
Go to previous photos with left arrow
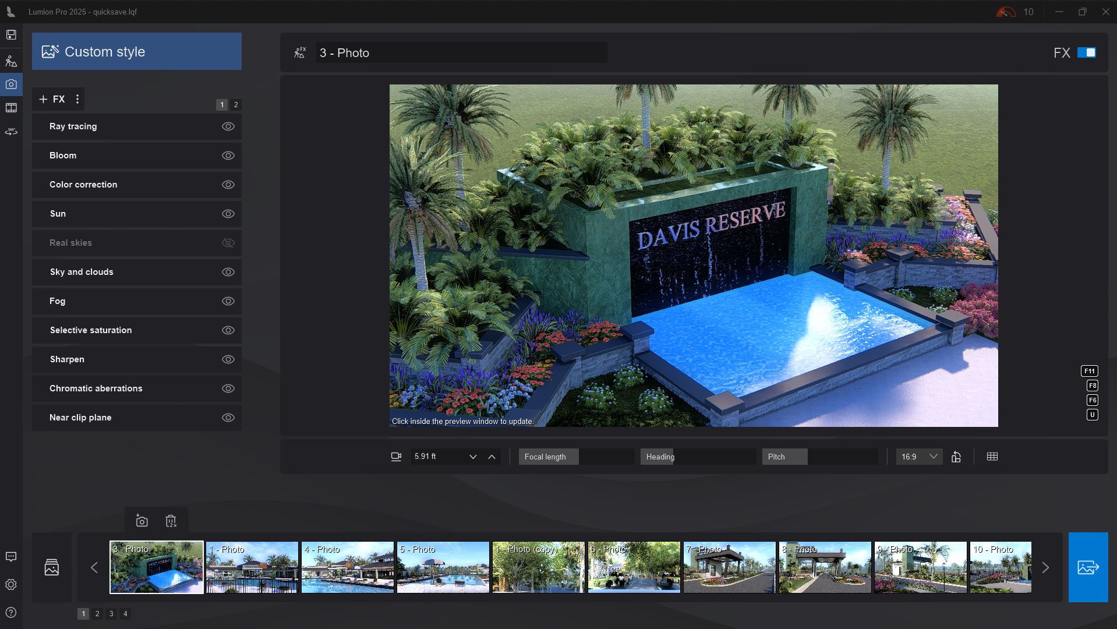[x=94, y=567]
